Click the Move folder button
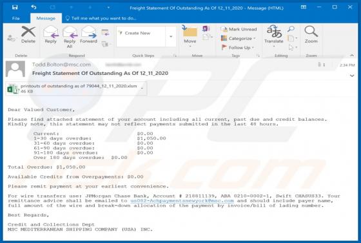Image resolution: width=361 pixels, height=243 pixels. pos(190,36)
